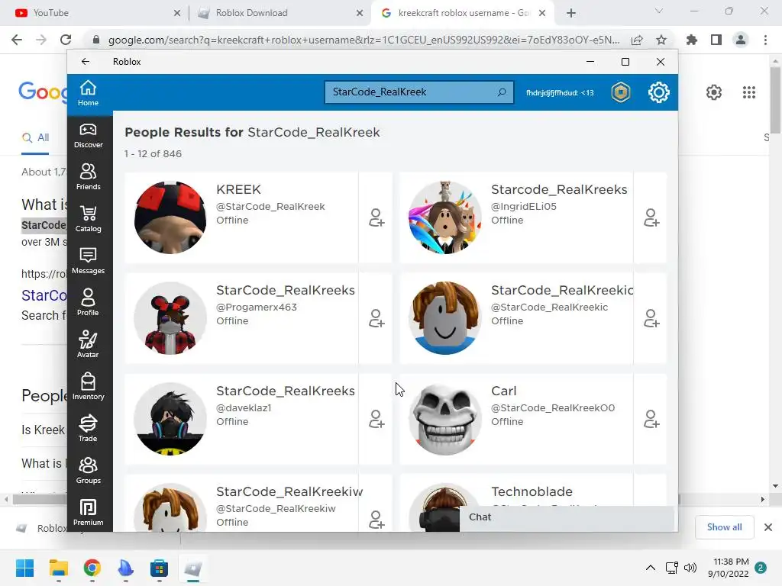This screenshot has height=586, width=782.
Task: Select Google All search filter
Action: point(35,137)
